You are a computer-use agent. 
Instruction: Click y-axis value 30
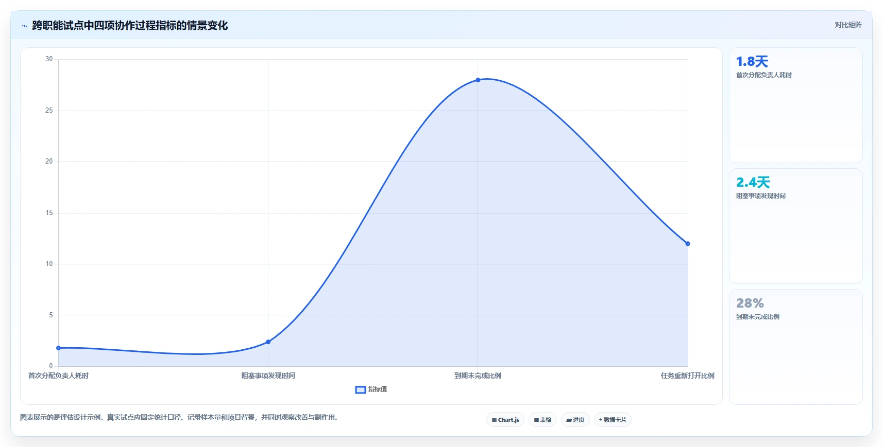click(49, 59)
